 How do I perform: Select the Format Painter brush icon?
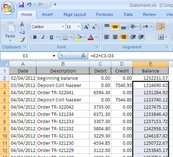pos(22,40)
